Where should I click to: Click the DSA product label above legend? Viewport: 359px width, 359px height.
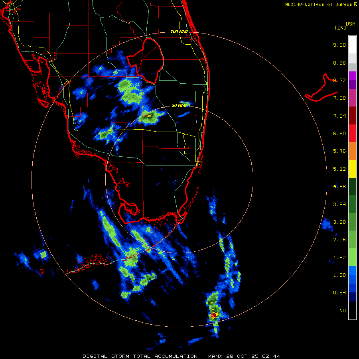[x=351, y=24]
